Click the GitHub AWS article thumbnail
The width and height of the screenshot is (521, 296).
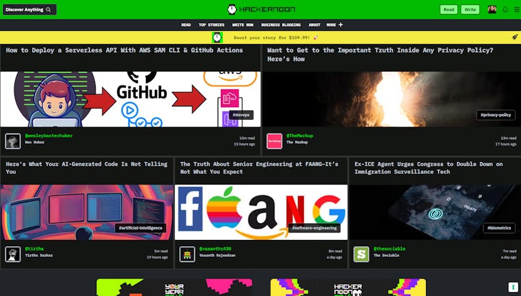[130, 99]
